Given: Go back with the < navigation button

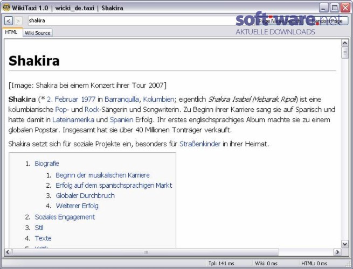Looking at the screenshot, I should (x=8, y=21).
